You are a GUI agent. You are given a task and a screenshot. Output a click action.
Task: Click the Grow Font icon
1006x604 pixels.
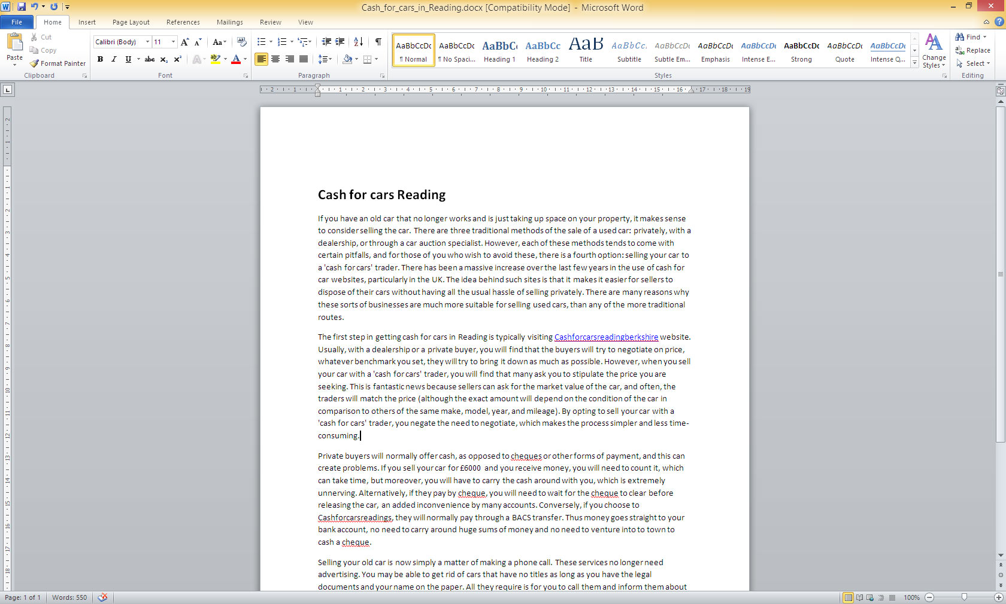click(184, 42)
